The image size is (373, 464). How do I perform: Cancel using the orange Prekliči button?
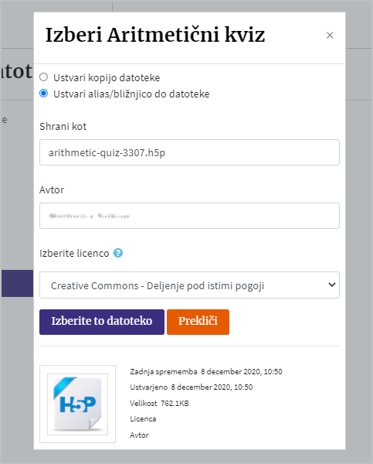pos(198,322)
